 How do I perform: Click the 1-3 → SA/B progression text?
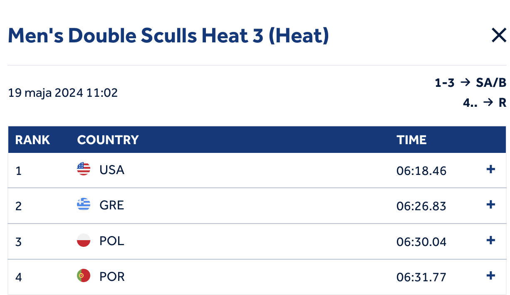pos(470,83)
